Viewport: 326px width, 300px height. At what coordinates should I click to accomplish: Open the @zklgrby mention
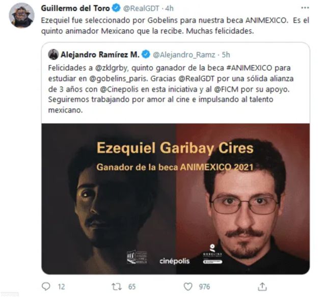111,68
